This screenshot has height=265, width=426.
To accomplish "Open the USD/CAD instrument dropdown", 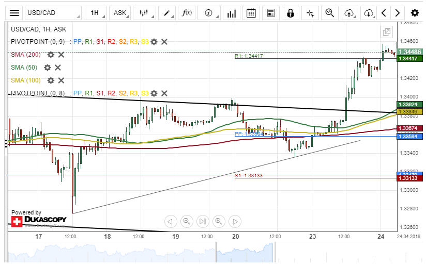I will pyautogui.click(x=53, y=13).
